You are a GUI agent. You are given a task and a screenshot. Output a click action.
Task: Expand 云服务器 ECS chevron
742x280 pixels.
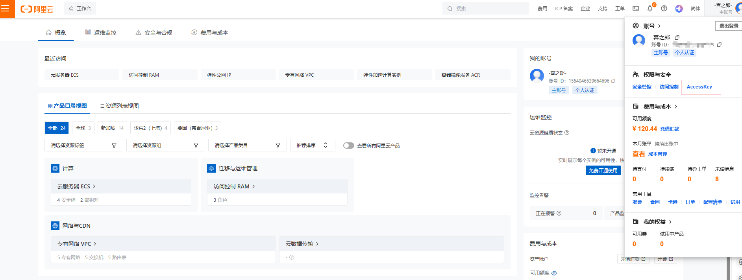click(94, 186)
